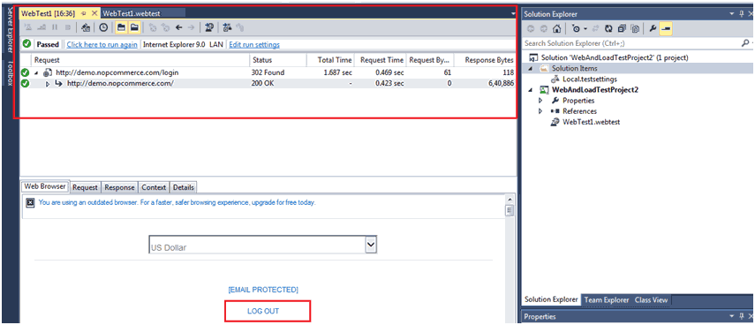Click the 'Click here to run again' link
Viewport: 755px width, 325px height.
pyautogui.click(x=102, y=44)
